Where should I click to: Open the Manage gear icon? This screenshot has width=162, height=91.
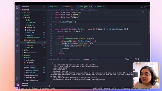tap(17, 84)
